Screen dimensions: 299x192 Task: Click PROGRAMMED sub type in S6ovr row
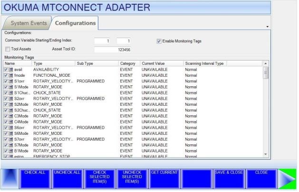tap(91, 128)
